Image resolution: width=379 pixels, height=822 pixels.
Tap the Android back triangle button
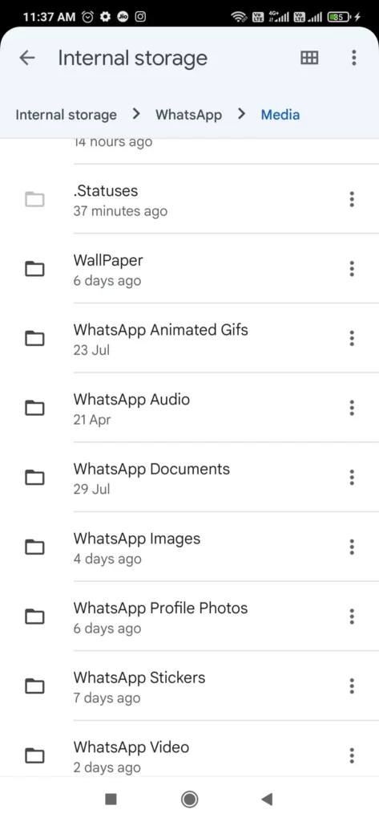(x=267, y=799)
